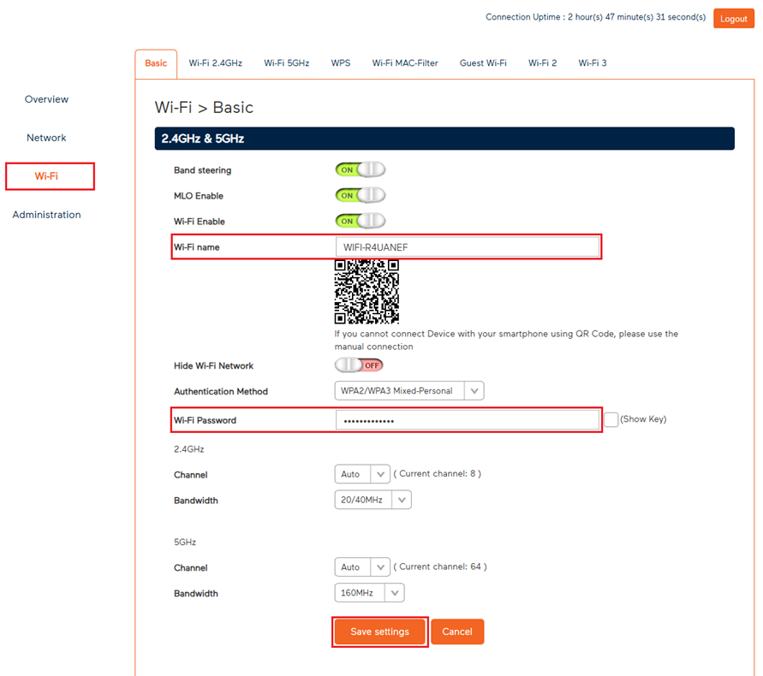Click the Save settings button

(x=379, y=632)
